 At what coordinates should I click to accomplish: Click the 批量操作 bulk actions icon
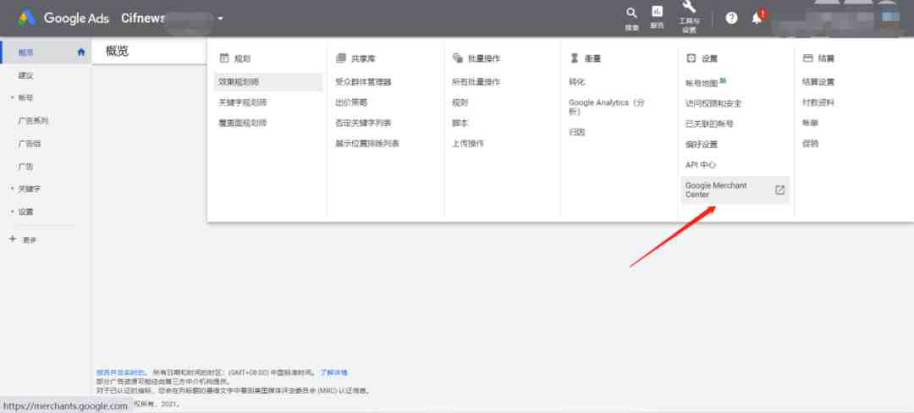(x=458, y=58)
